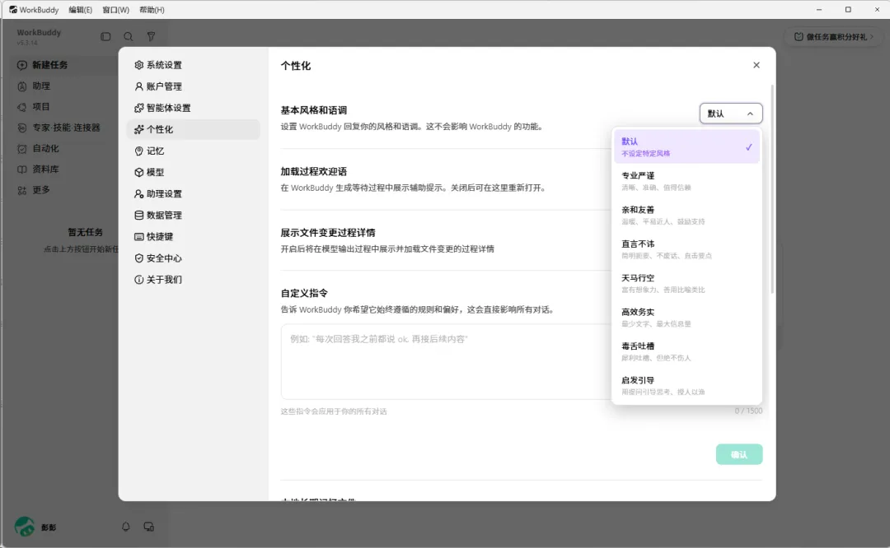This screenshot has width=890, height=548.
Task: Choose the 天马行空 style option
Action: pos(686,283)
